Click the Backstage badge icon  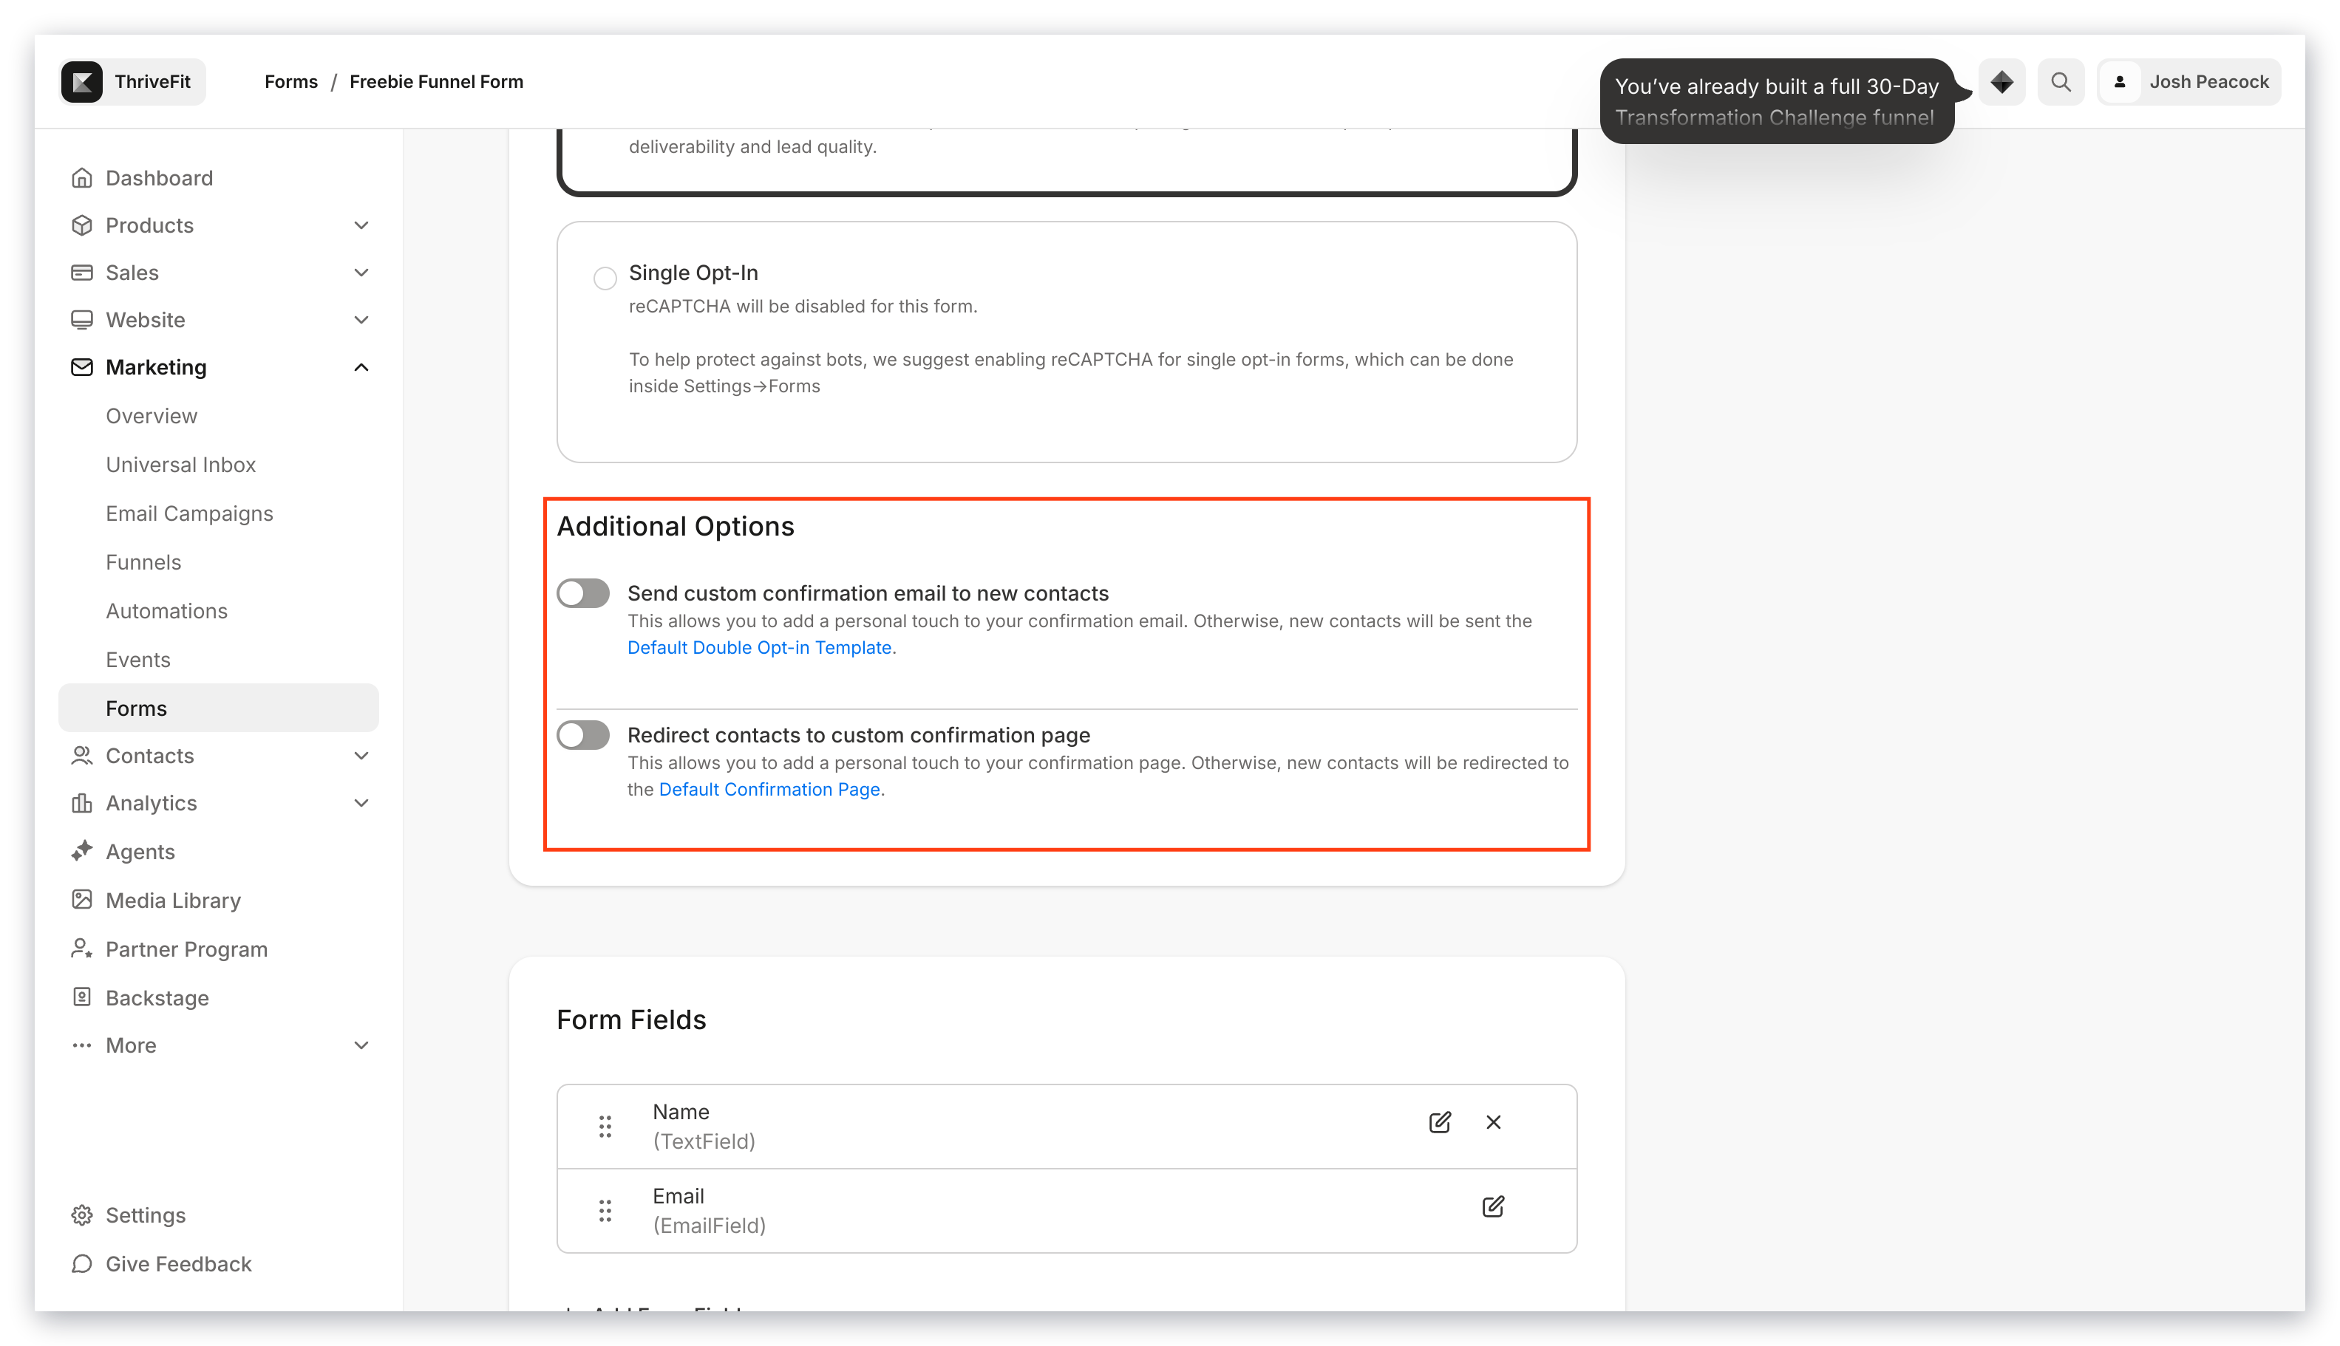point(82,997)
